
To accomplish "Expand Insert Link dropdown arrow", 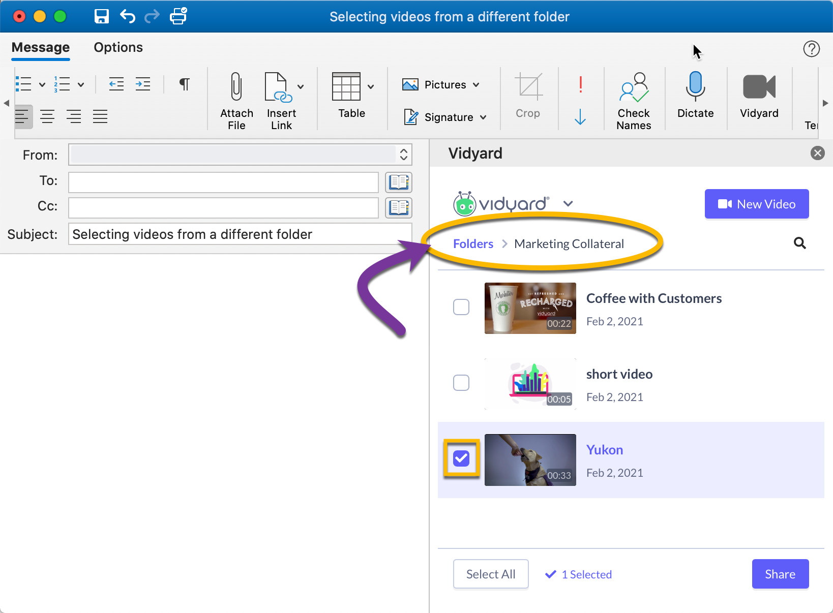I will [301, 86].
